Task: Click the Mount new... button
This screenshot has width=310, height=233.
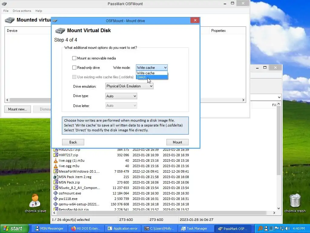Action: (17, 109)
